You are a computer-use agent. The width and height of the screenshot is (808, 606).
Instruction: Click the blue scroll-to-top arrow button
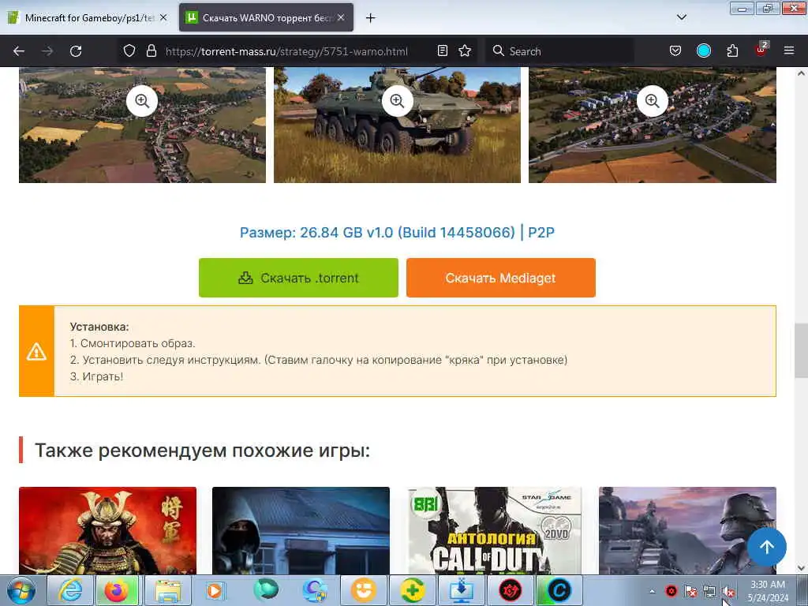767,547
